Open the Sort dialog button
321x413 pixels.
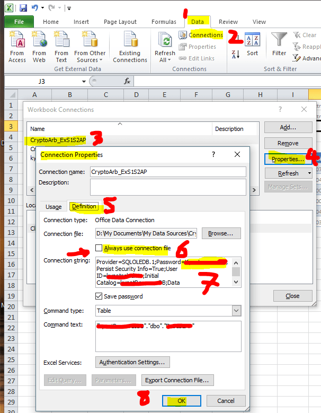[x=252, y=44]
